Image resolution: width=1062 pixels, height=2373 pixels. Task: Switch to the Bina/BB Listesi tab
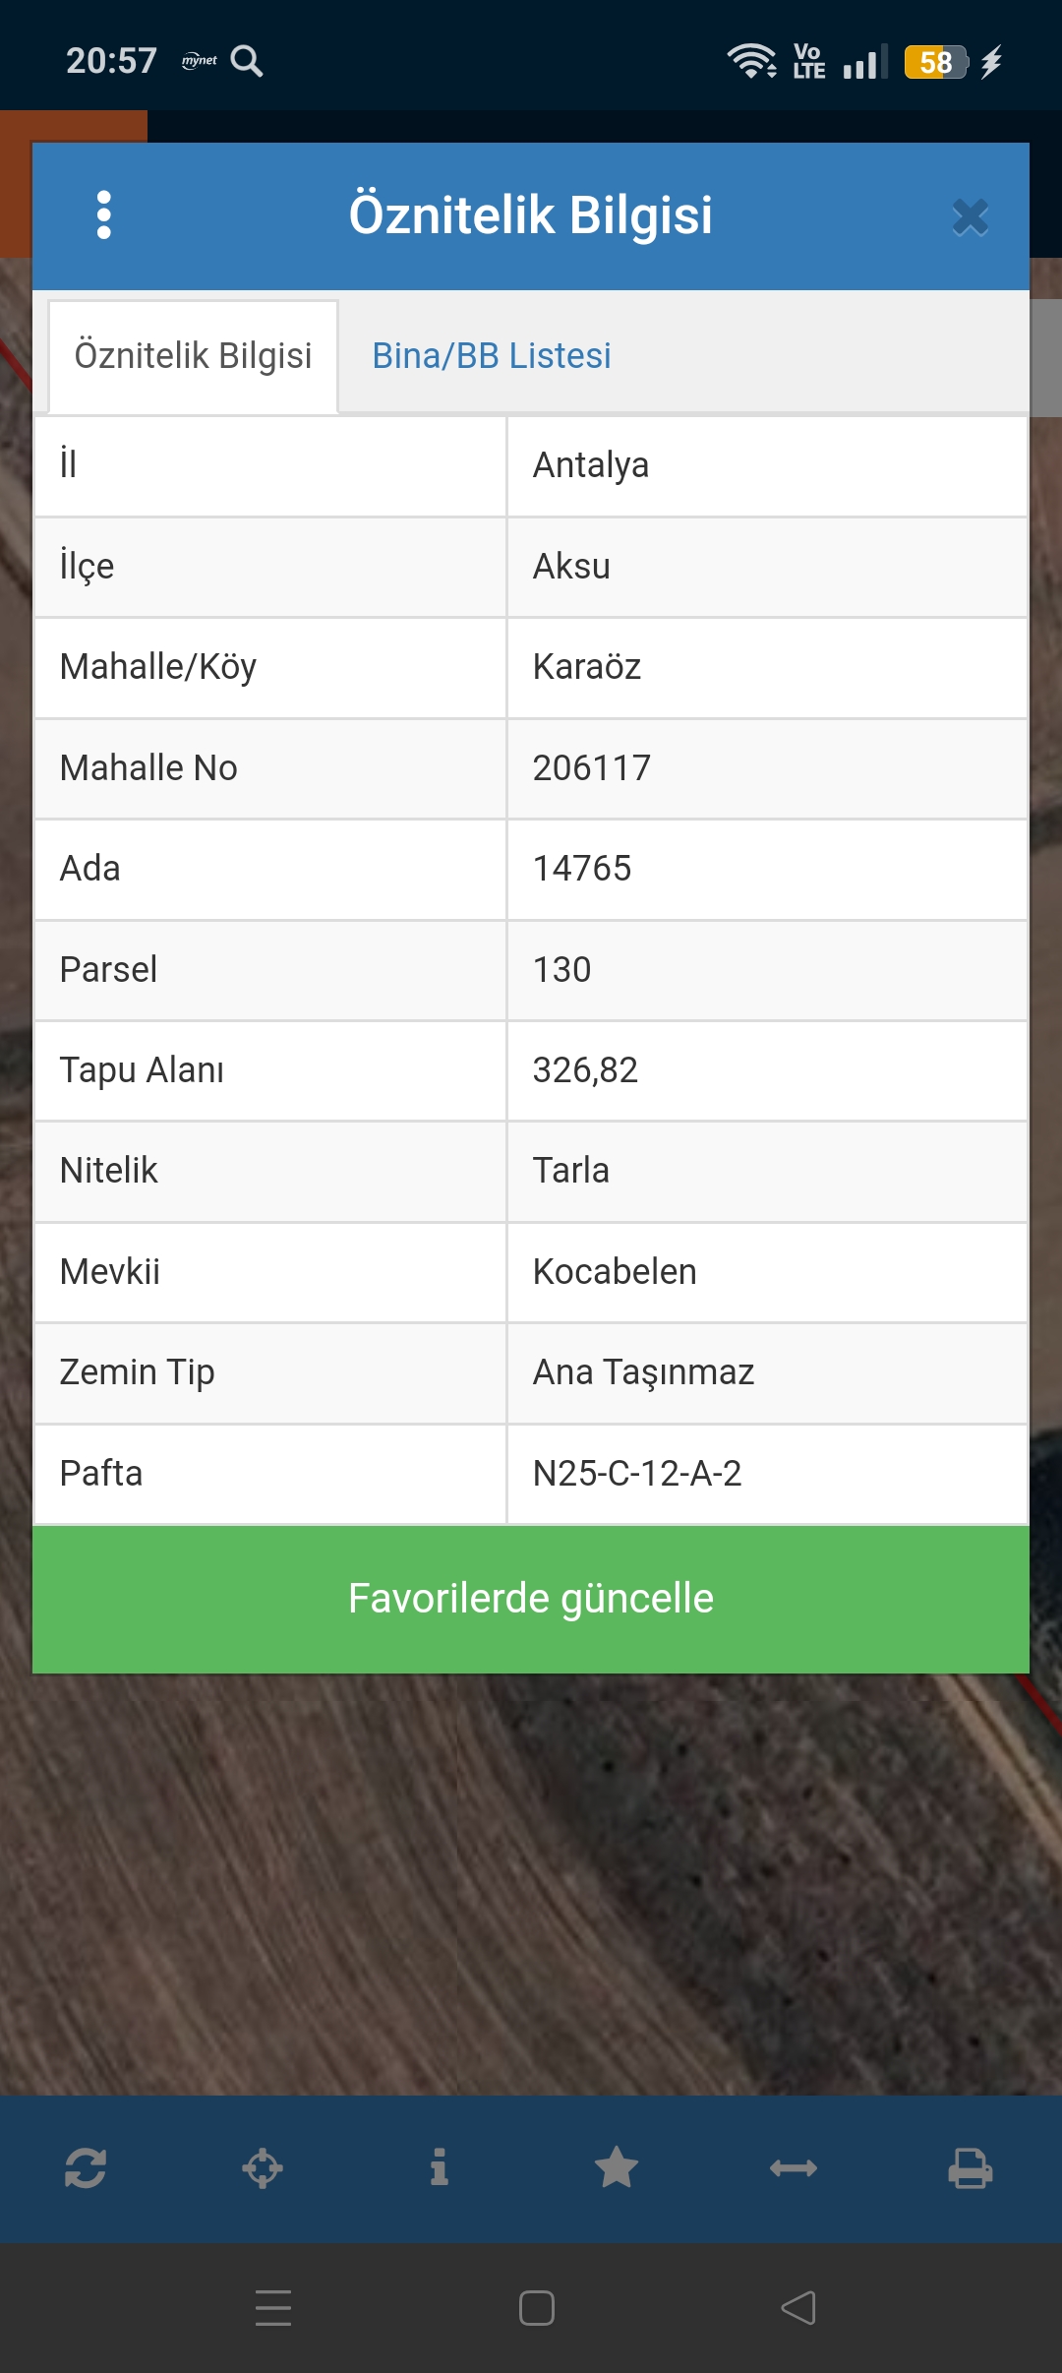point(491,356)
